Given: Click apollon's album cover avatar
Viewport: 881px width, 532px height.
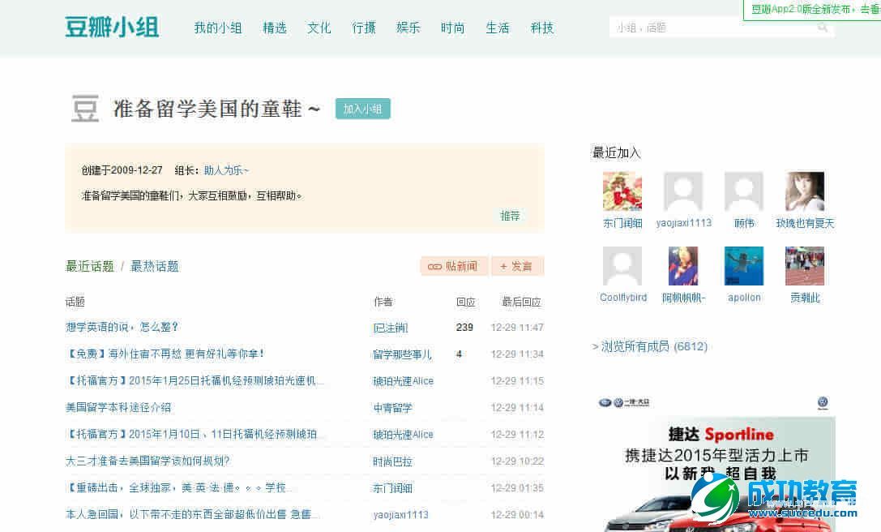Looking at the screenshot, I should point(744,266).
